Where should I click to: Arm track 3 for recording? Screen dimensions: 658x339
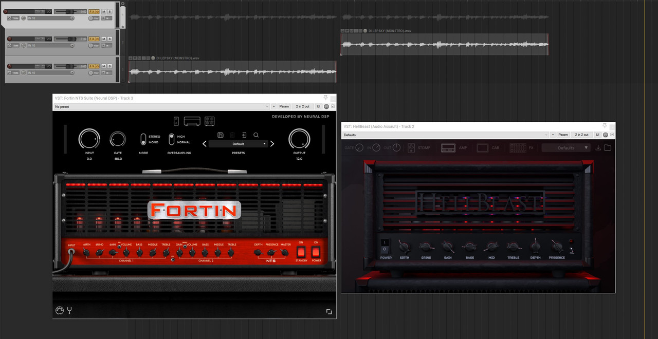pyautogui.click(x=9, y=66)
